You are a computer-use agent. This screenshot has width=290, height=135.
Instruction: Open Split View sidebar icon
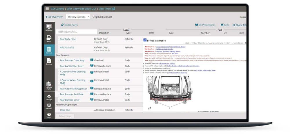pyautogui.click(x=49, y=27)
